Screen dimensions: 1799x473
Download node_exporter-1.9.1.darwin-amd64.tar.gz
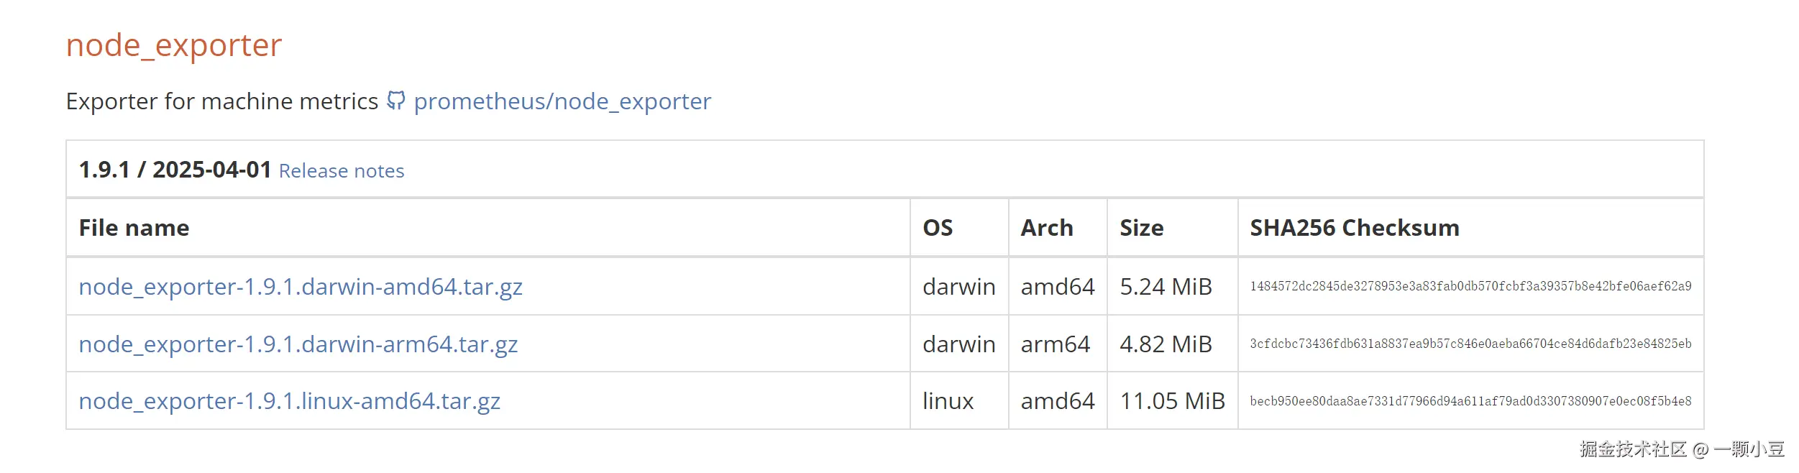pyautogui.click(x=301, y=287)
